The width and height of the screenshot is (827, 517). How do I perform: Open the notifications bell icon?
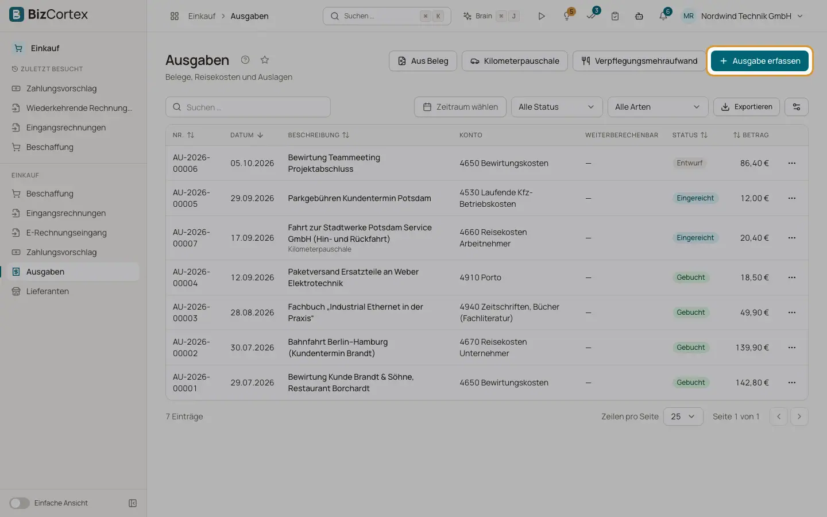coord(663,16)
